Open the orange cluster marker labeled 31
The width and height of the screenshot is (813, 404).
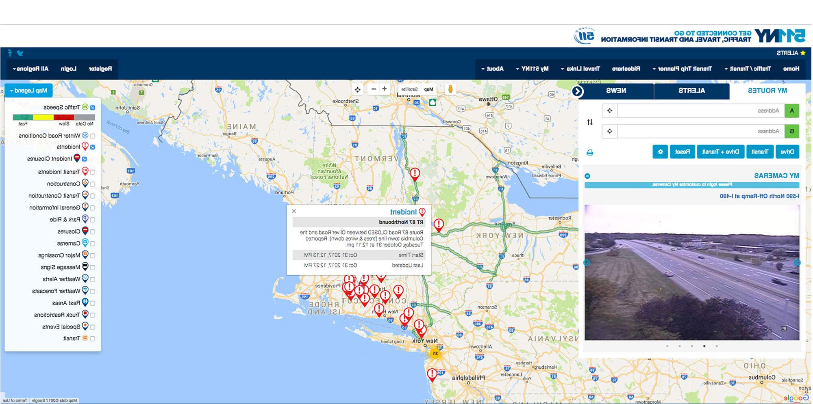435,354
